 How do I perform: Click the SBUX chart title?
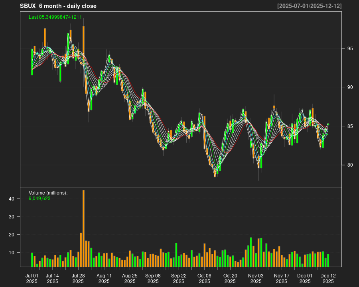pyautogui.click(x=58, y=6)
